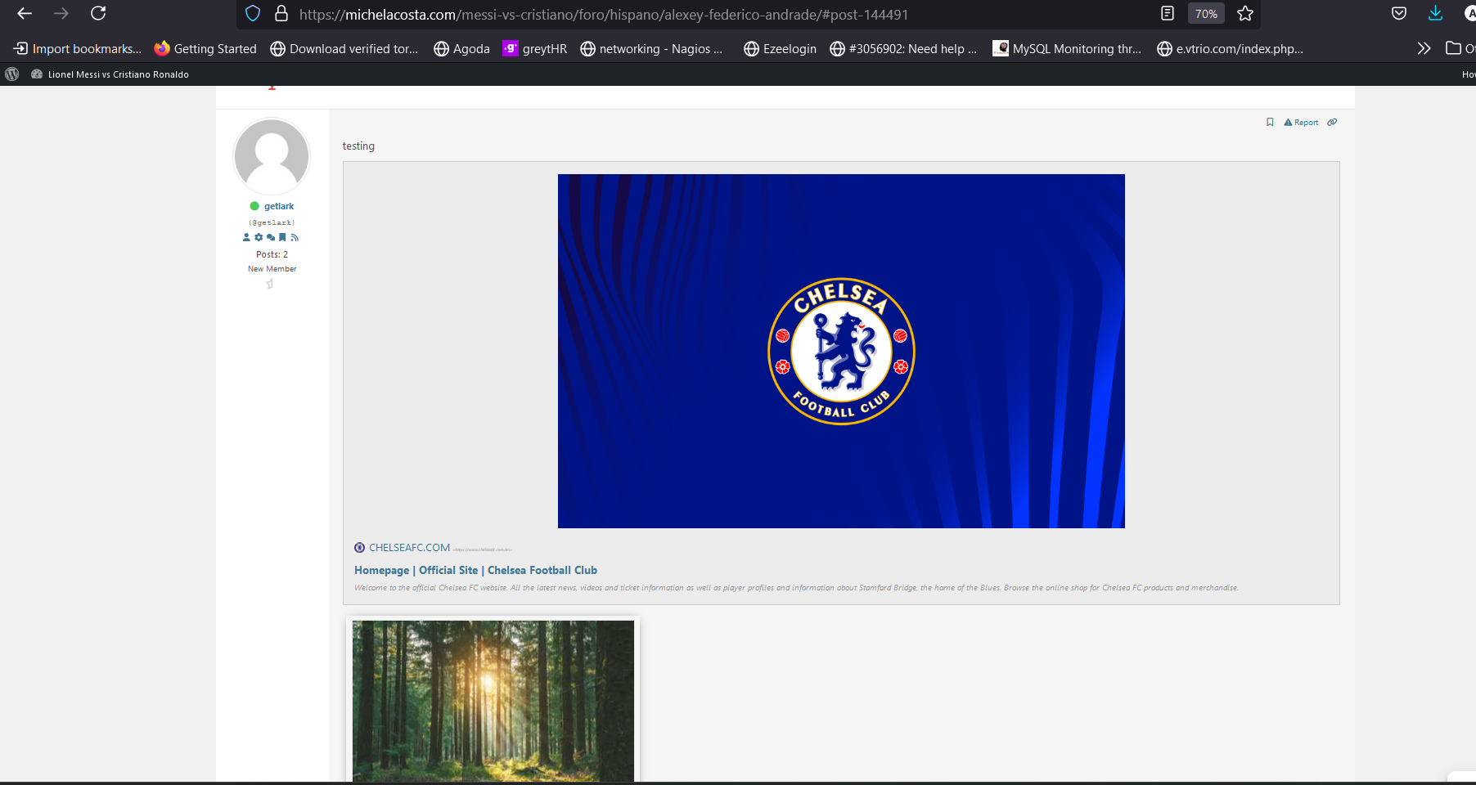Viewport: 1476px width, 785px height.
Task: Click getlark's avatar image
Action: 272,156
